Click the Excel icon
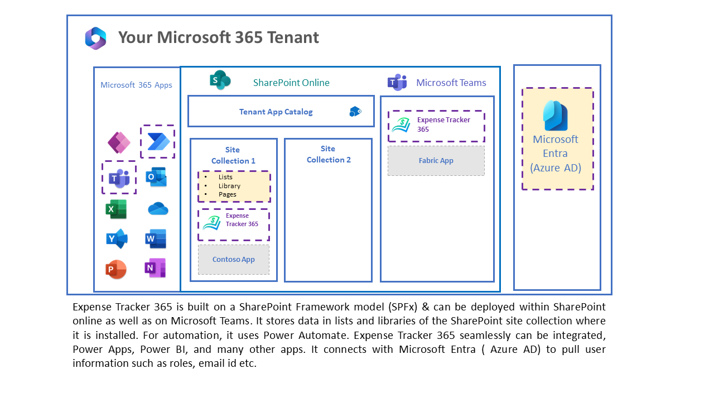Screen dimensions: 714x402 (116, 209)
